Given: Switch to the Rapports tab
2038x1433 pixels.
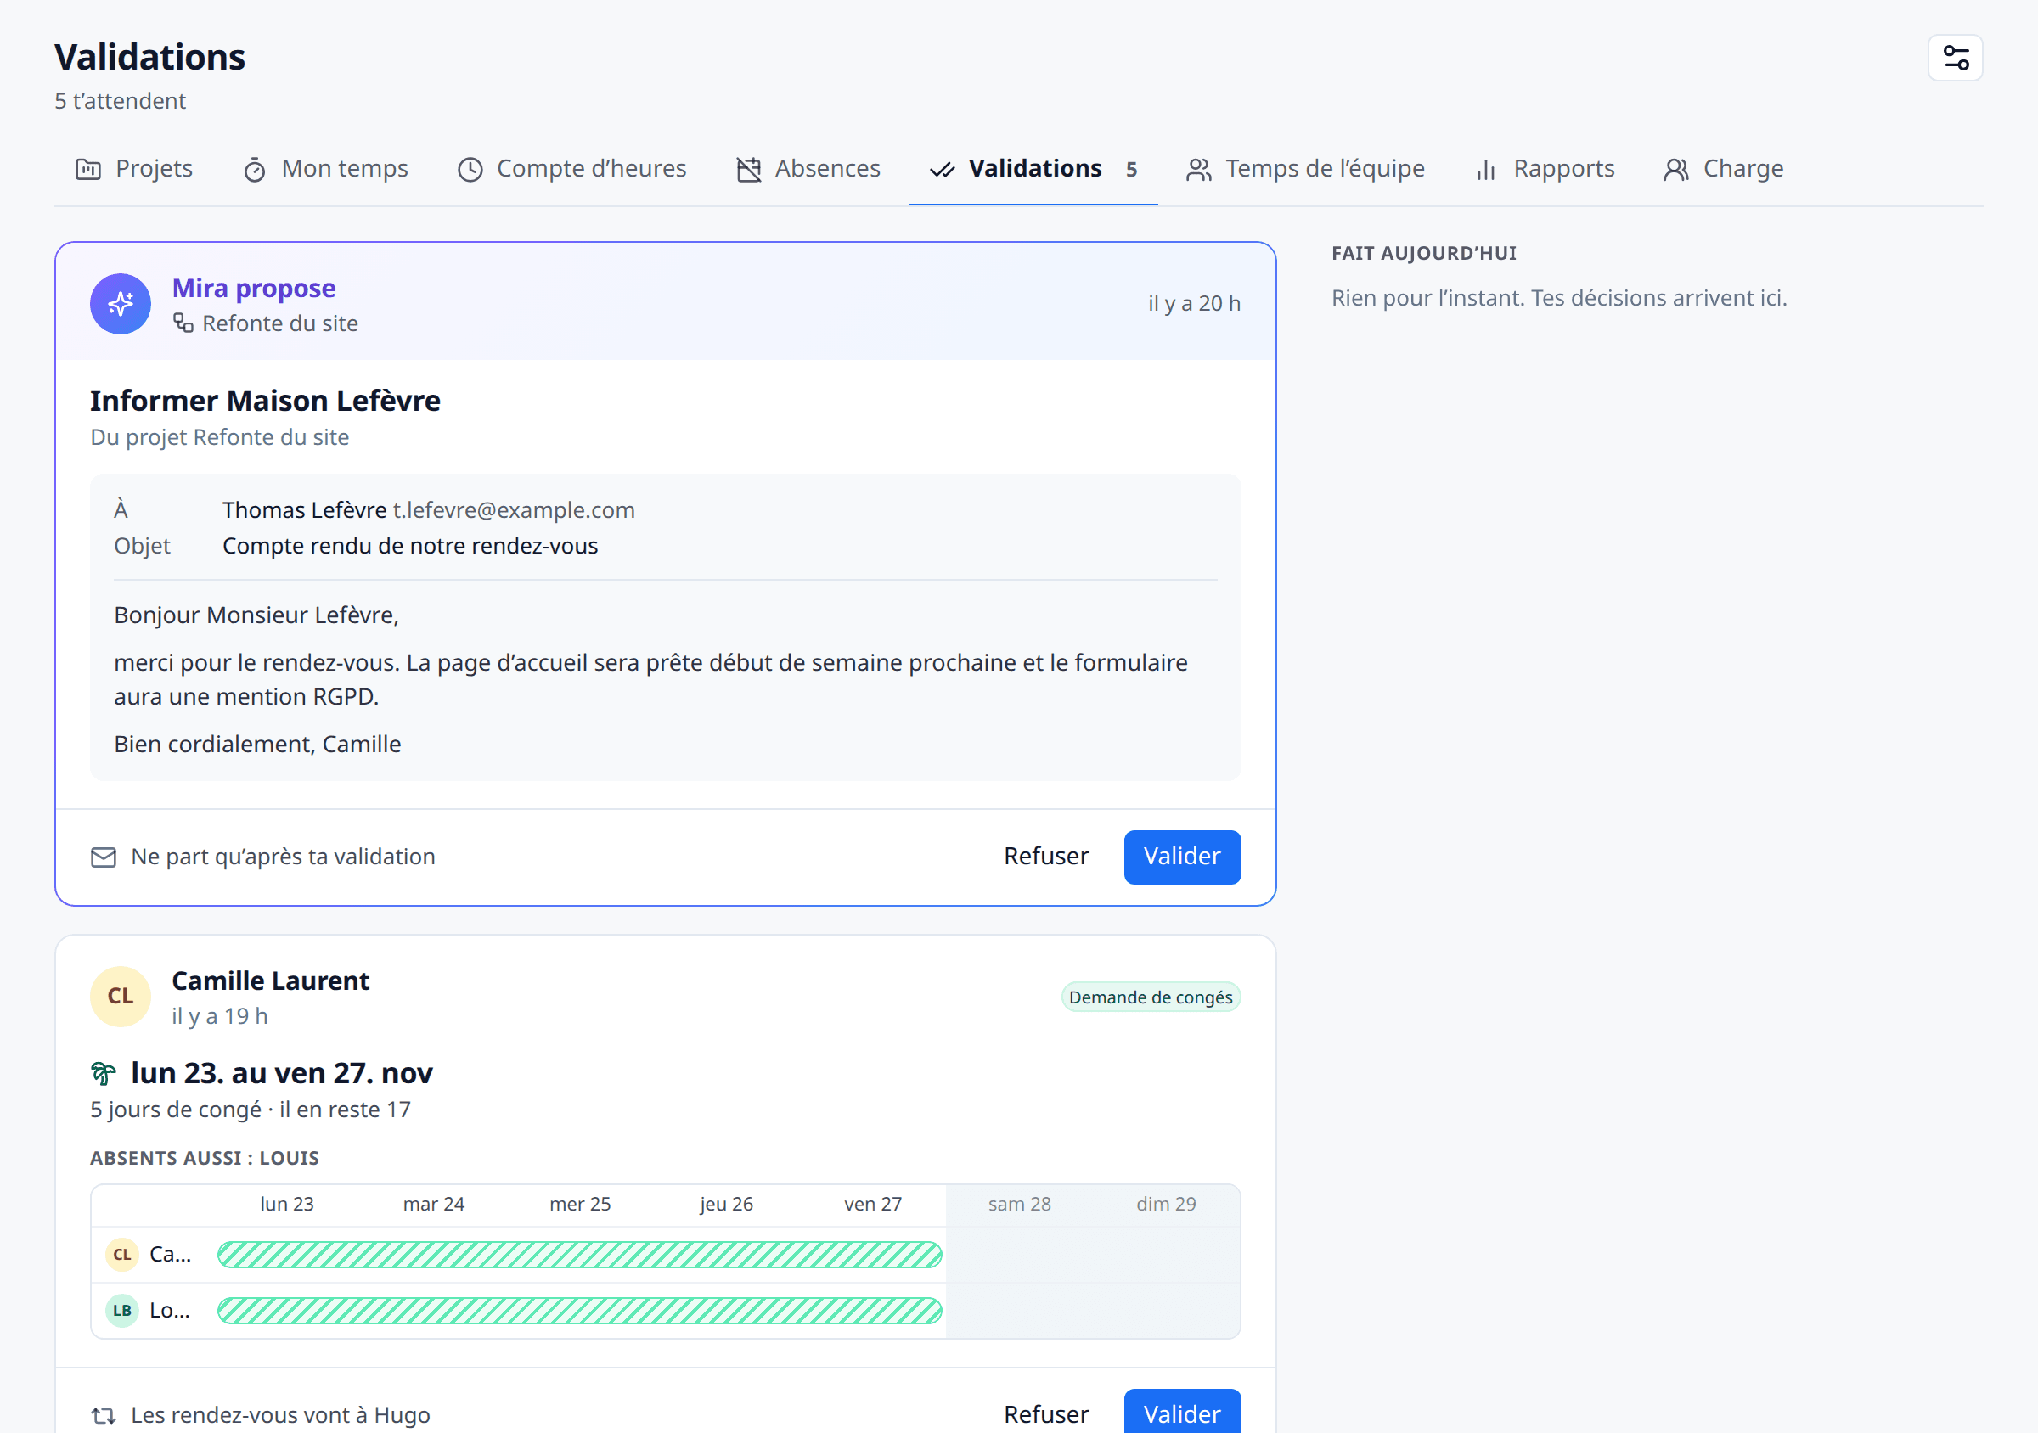Looking at the screenshot, I should 1545,169.
